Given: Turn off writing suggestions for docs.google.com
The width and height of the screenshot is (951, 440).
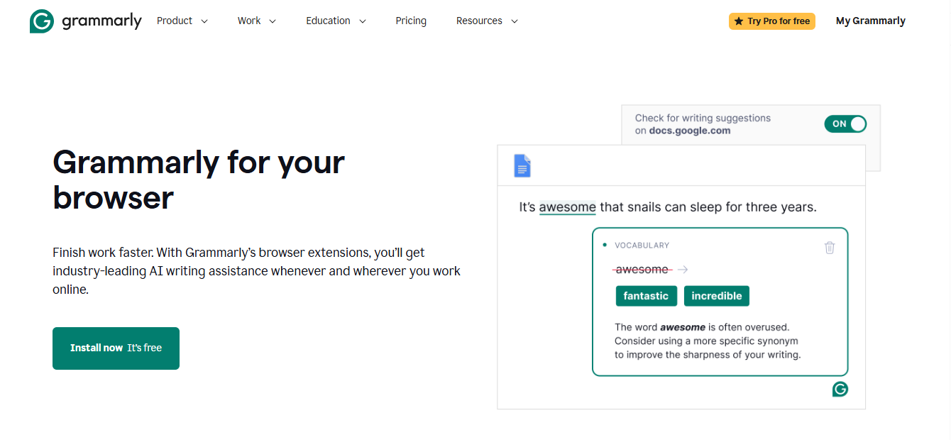Looking at the screenshot, I should 845,123.
